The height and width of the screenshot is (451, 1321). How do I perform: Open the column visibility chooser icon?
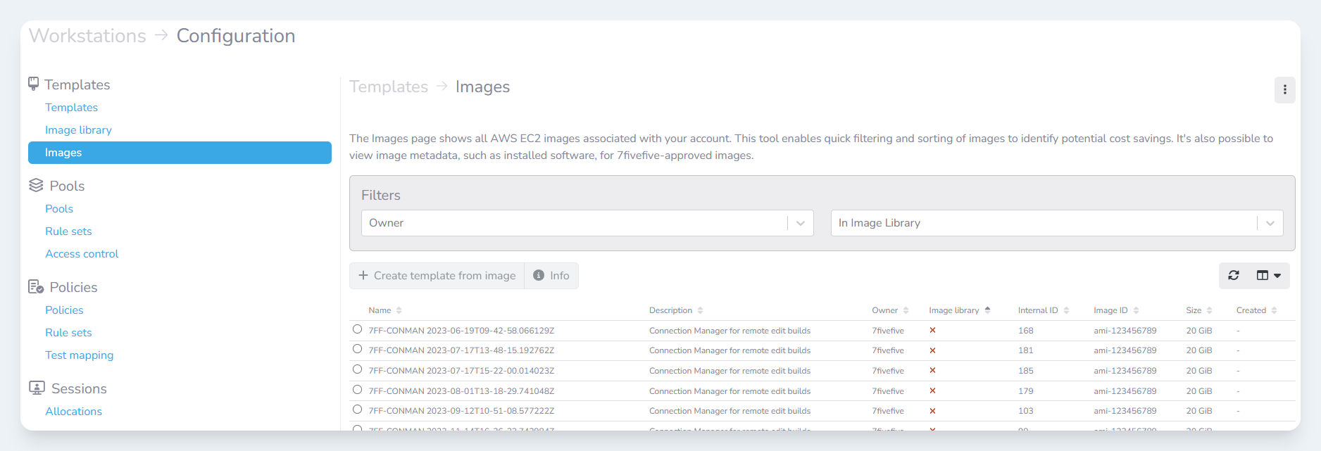(1268, 275)
